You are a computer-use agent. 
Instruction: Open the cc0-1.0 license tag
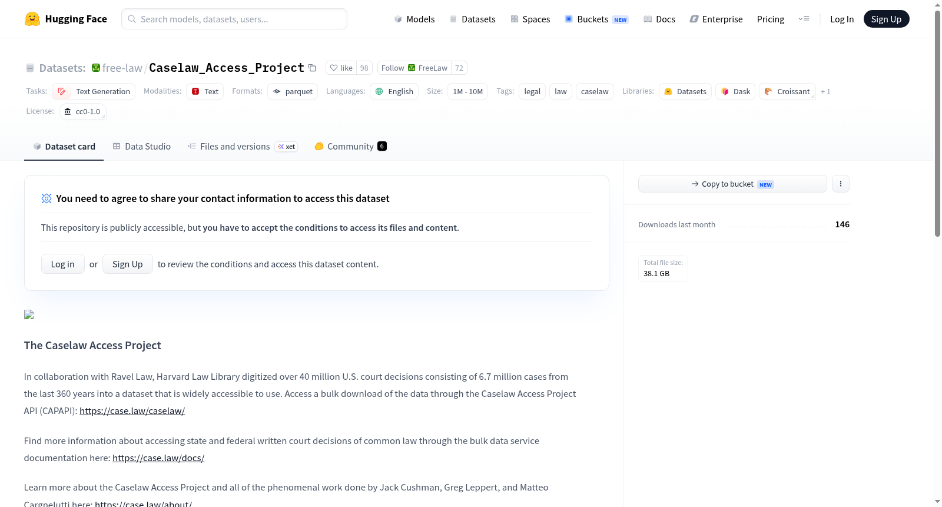pyautogui.click(x=82, y=111)
